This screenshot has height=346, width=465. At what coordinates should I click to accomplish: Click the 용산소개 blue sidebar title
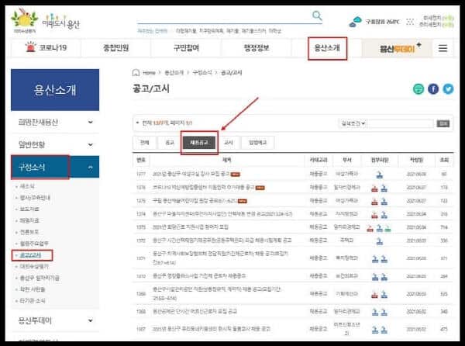click(x=55, y=90)
